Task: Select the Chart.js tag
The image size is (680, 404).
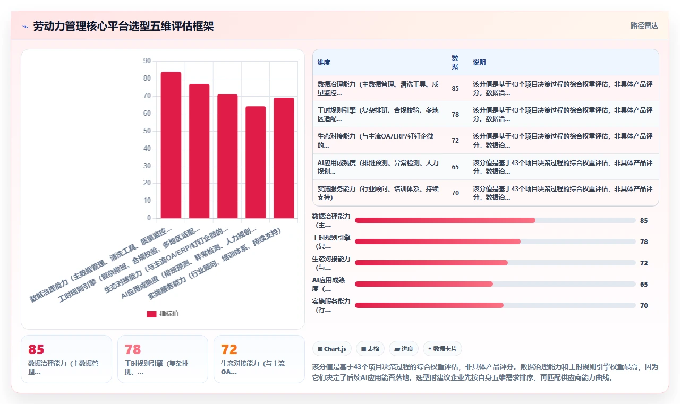Action: (331, 349)
